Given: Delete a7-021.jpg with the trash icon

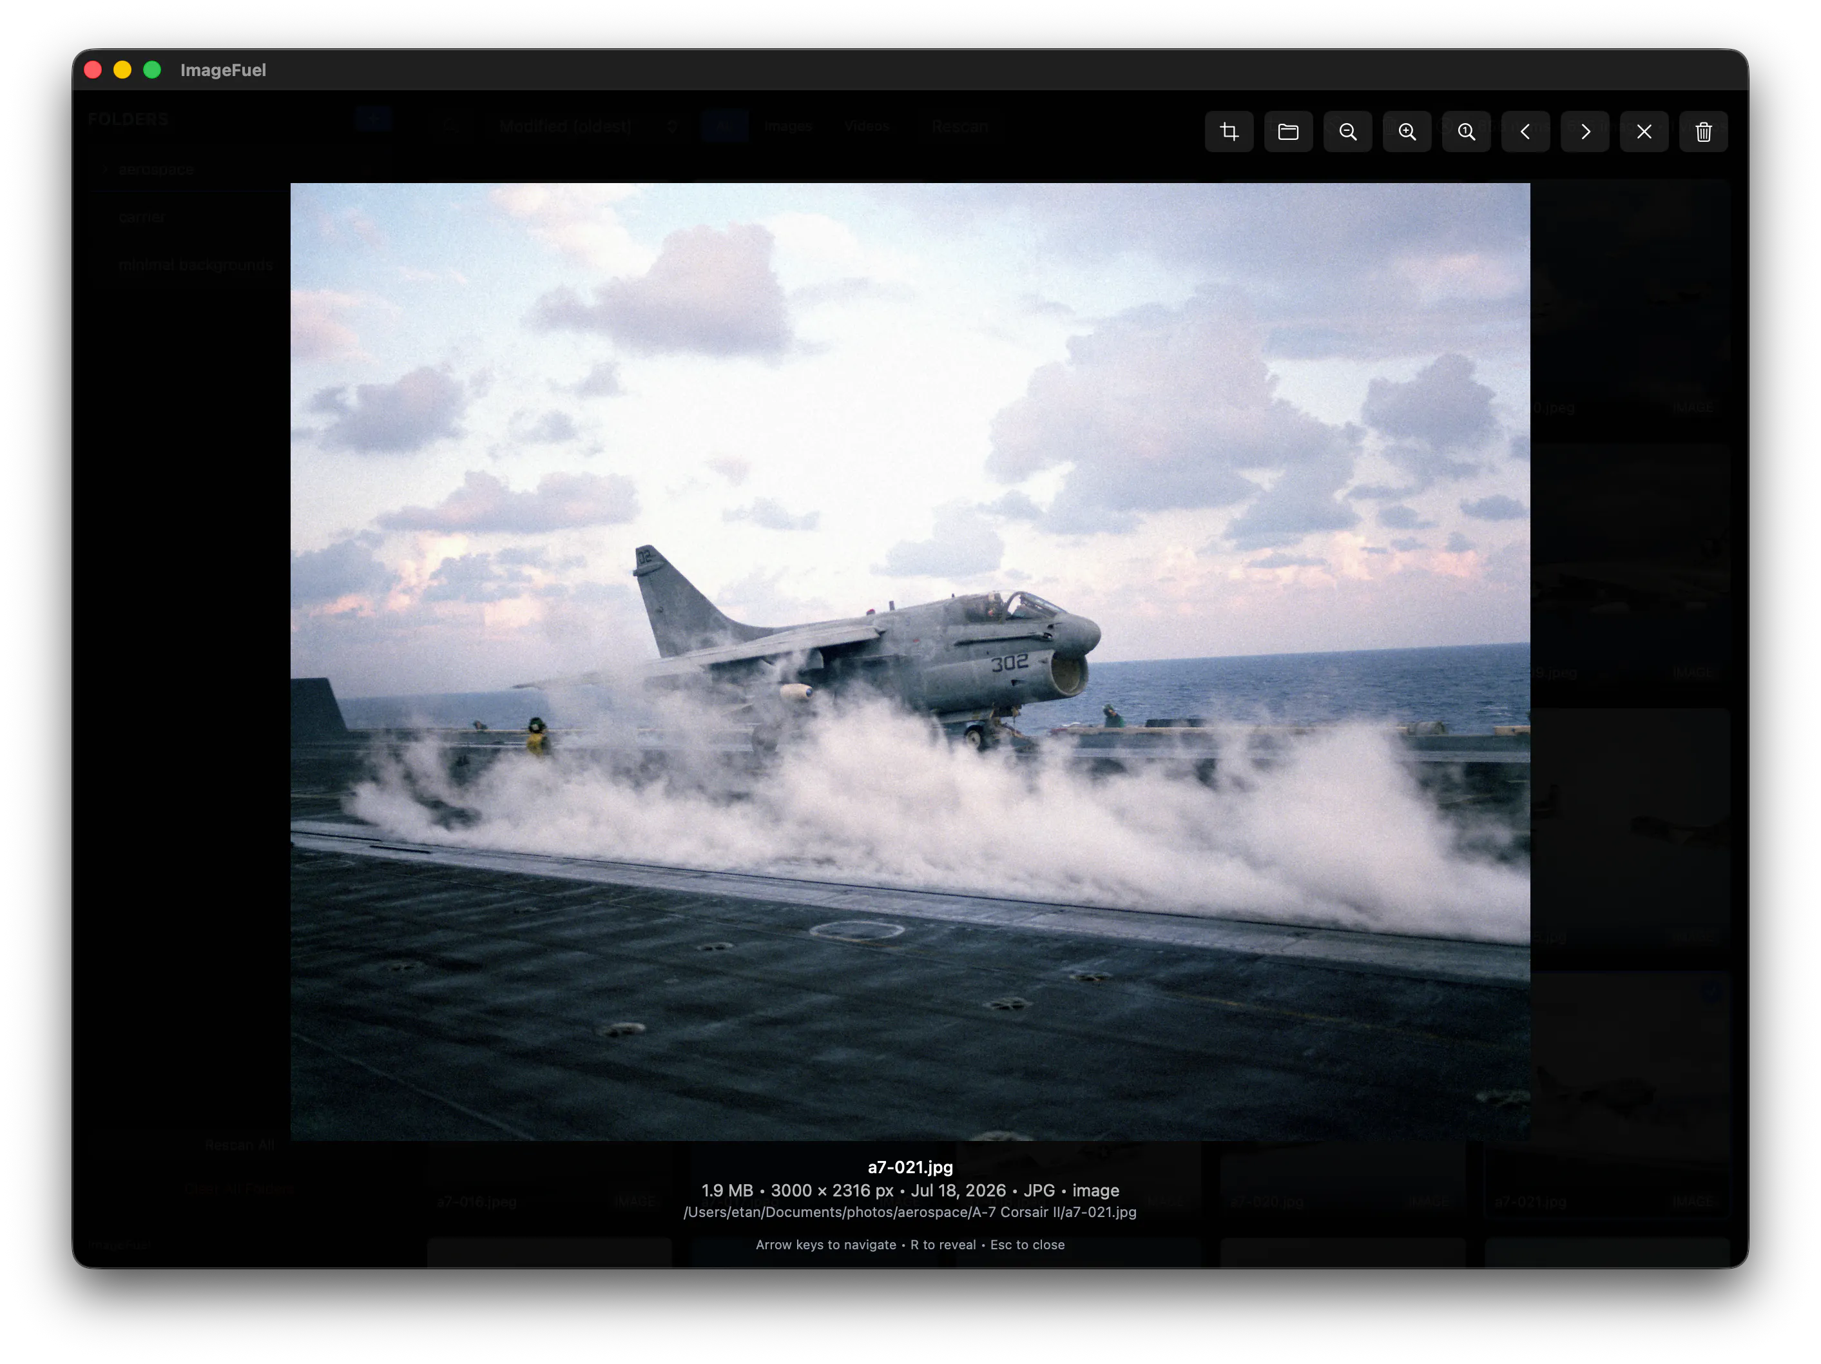Looking at the screenshot, I should 1703,132.
